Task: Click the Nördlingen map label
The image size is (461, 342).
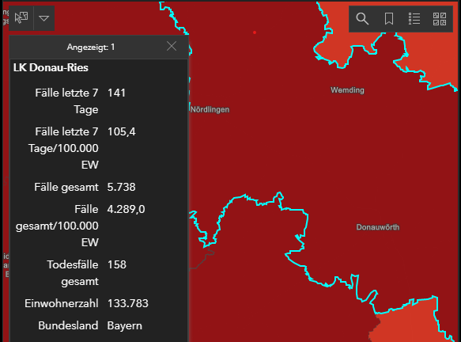Action: click(210, 109)
